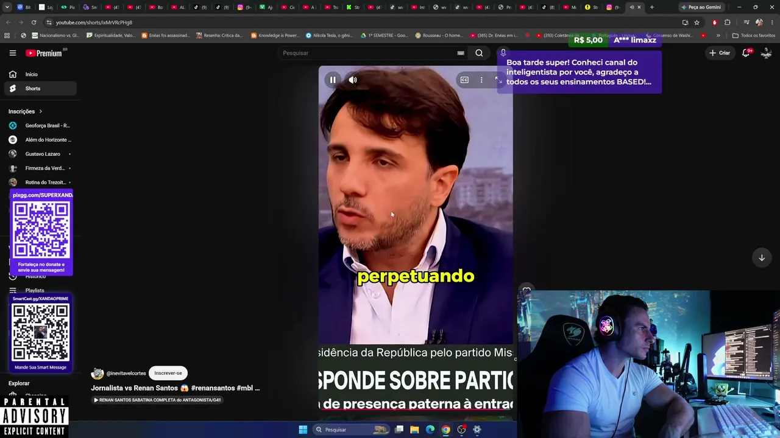This screenshot has width=780, height=438.
Task: Open the Espiritualidade, Valo... bookmark
Action: click(x=111, y=35)
